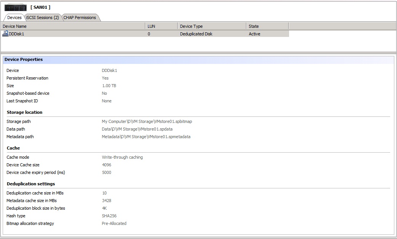Click the Persistent Reservation label
The height and width of the screenshot is (239, 397).
coord(27,78)
